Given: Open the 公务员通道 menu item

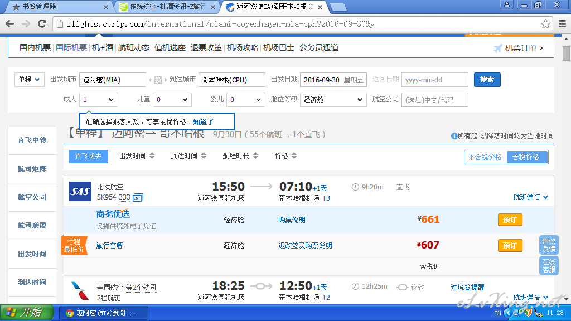Looking at the screenshot, I should [x=319, y=48].
